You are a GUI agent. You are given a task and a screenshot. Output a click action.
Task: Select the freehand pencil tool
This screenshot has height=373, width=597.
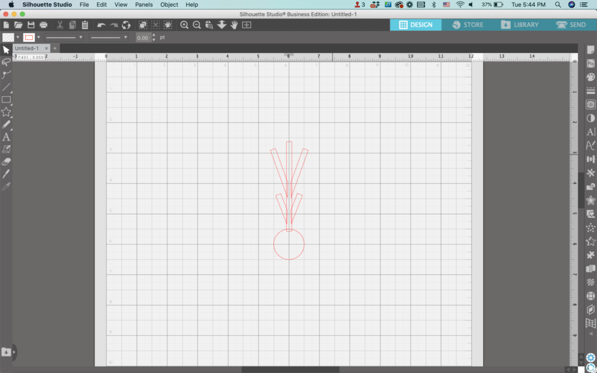[x=6, y=125]
